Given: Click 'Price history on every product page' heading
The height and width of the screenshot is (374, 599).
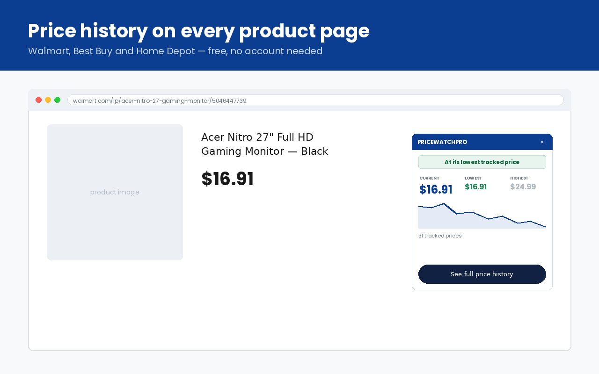Looking at the screenshot, I should click(199, 31).
